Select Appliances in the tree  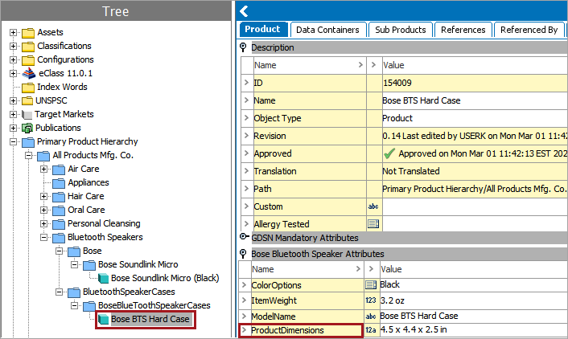coord(88,182)
